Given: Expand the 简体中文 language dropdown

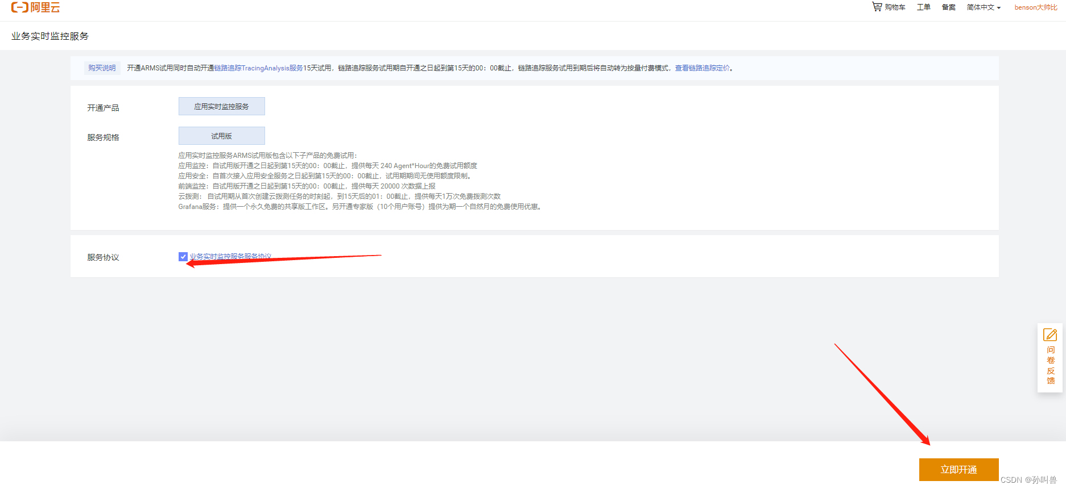Looking at the screenshot, I should point(984,7).
